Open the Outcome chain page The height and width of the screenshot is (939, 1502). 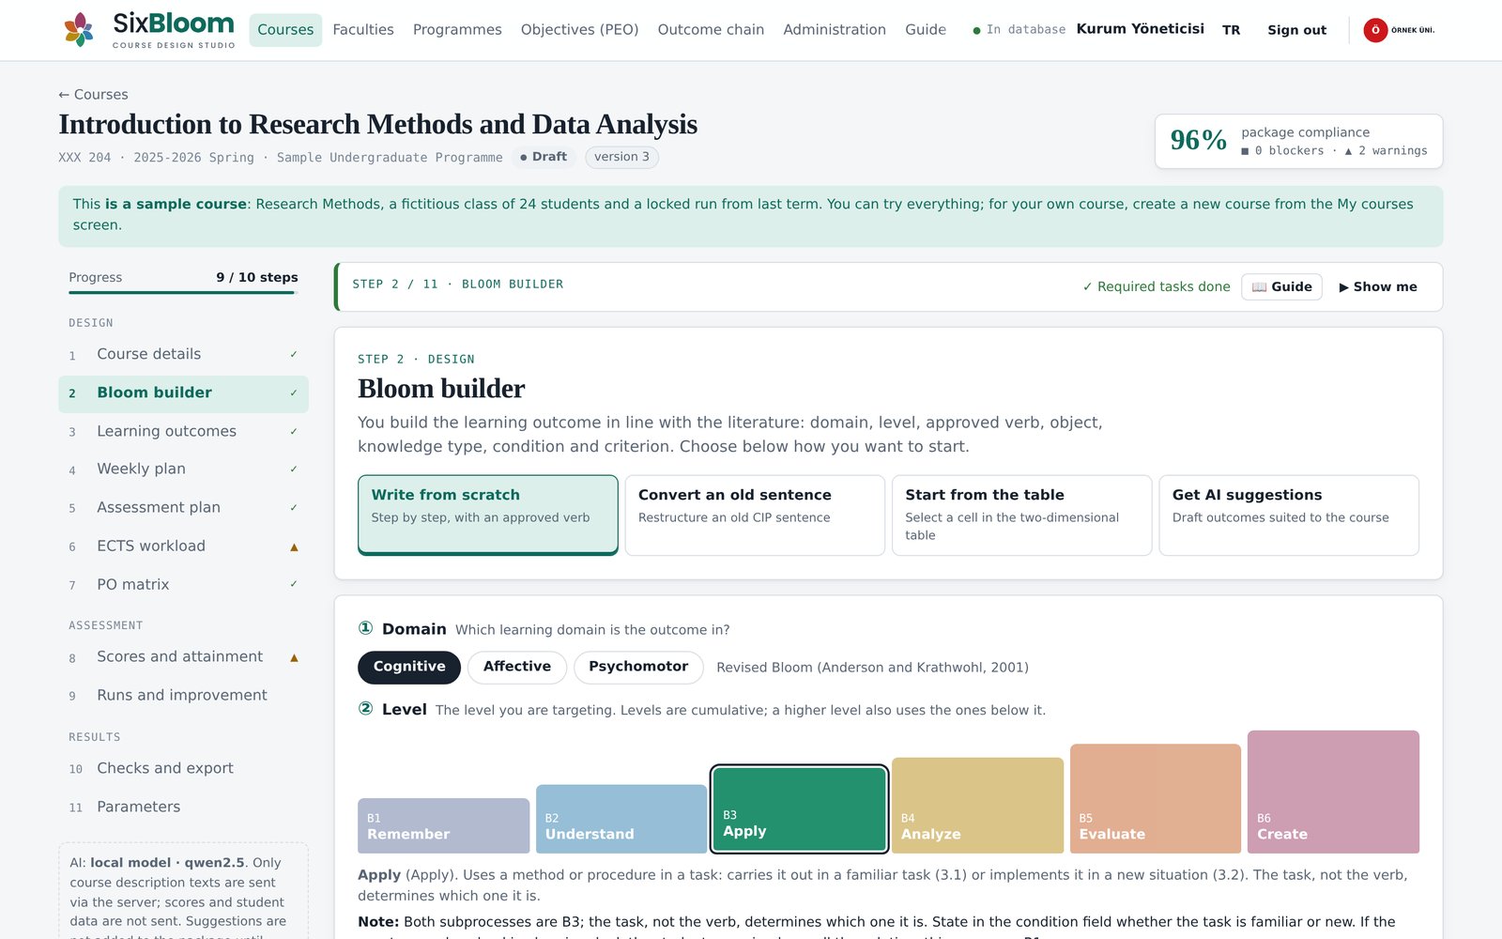click(711, 30)
